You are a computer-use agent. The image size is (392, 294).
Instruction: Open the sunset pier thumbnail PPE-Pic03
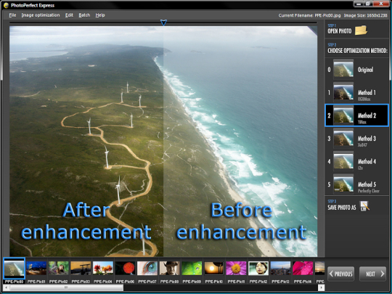coord(81,269)
